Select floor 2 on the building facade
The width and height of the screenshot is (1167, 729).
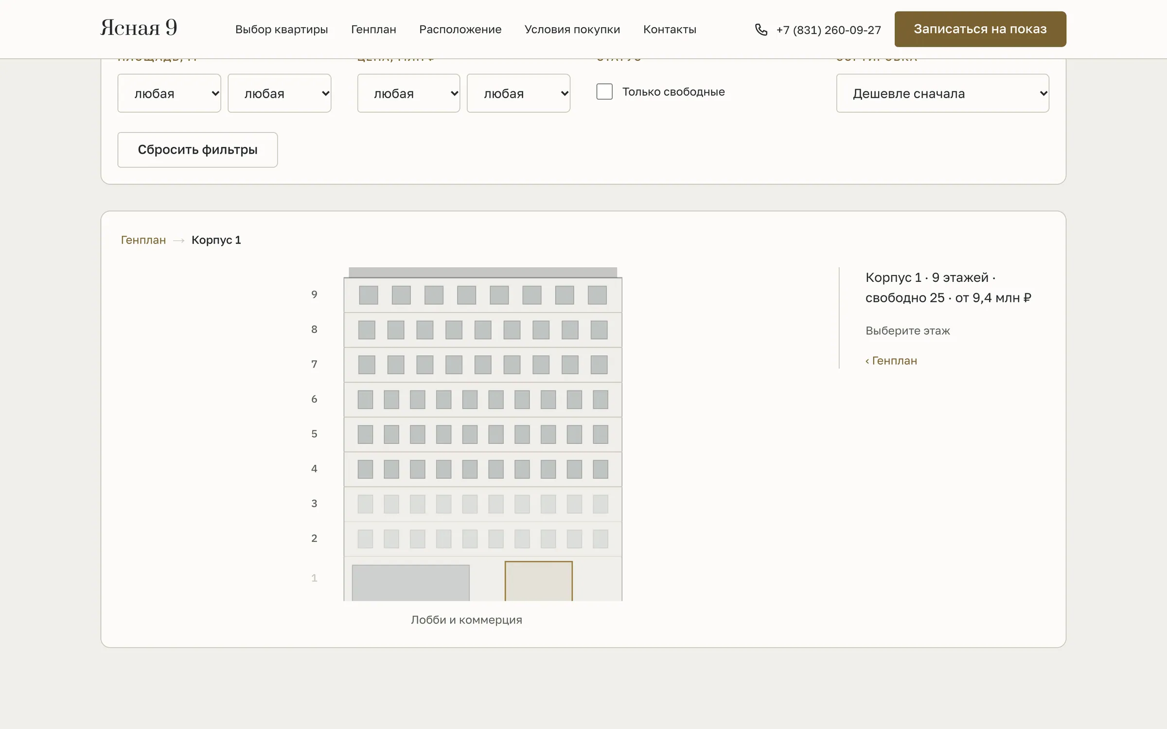click(x=483, y=539)
